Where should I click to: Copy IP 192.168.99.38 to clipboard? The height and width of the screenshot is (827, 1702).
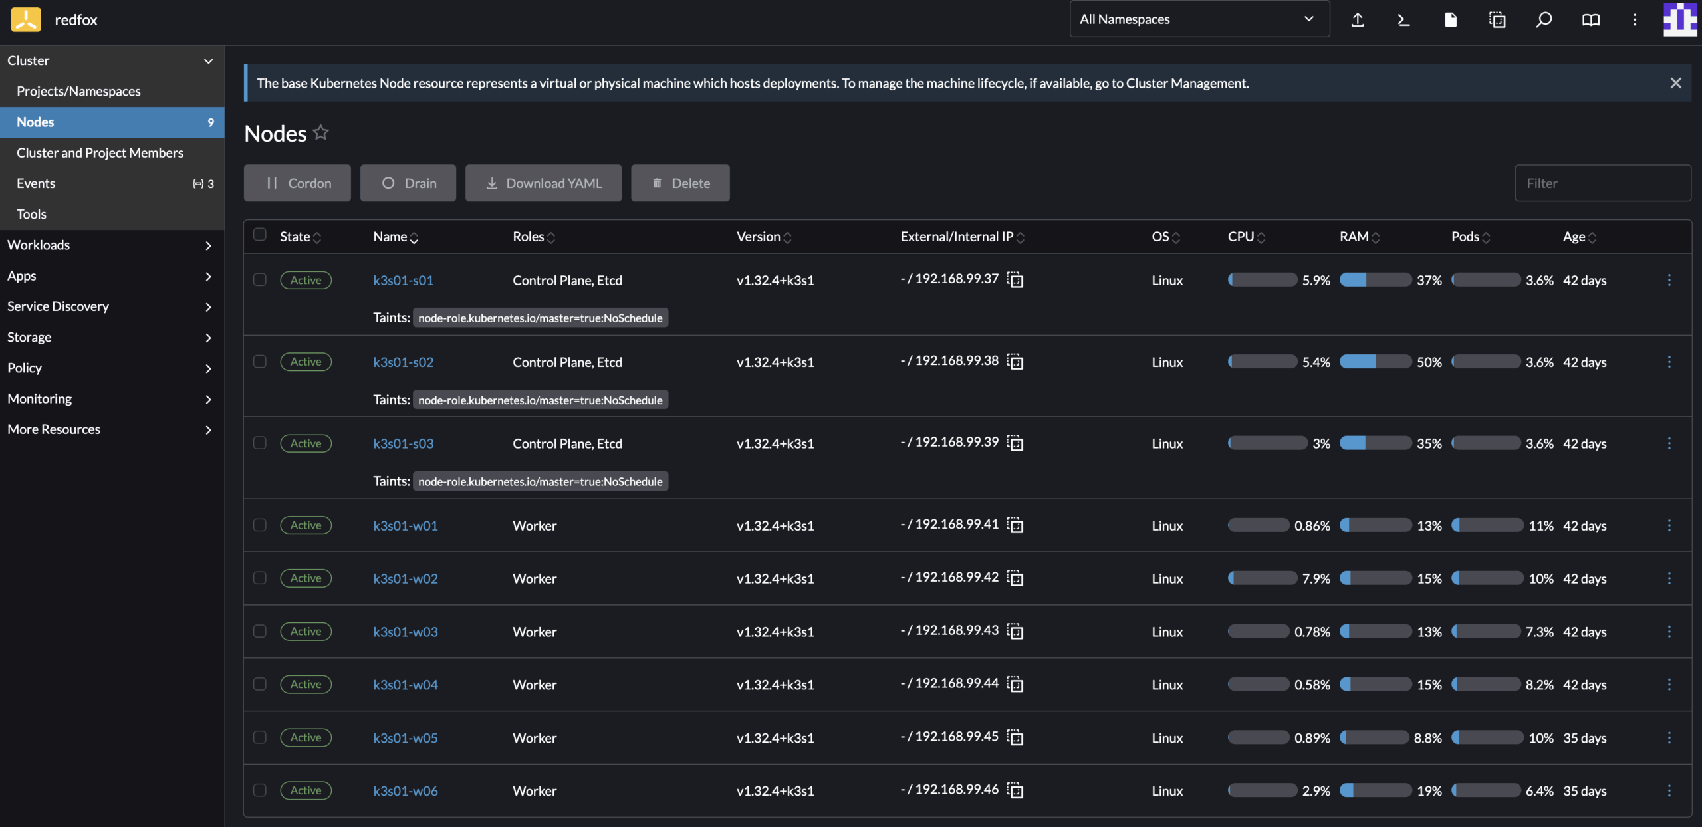[1015, 361]
